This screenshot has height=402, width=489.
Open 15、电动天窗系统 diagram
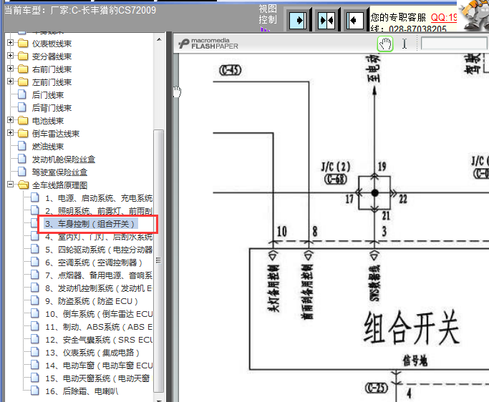[x=97, y=378]
